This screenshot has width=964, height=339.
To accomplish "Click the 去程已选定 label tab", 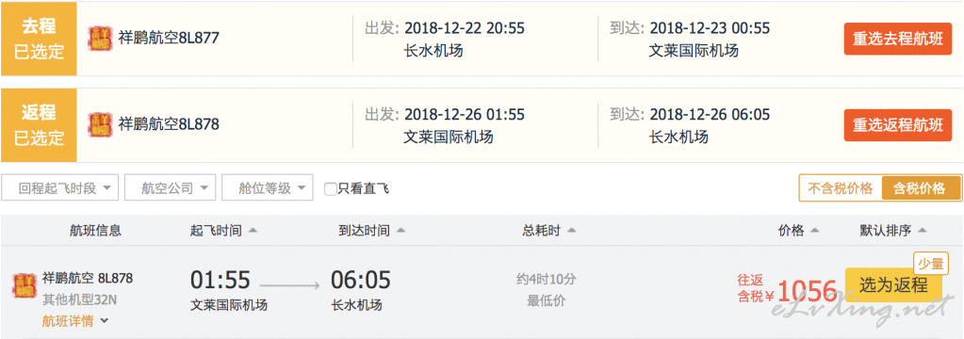I will click(39, 39).
